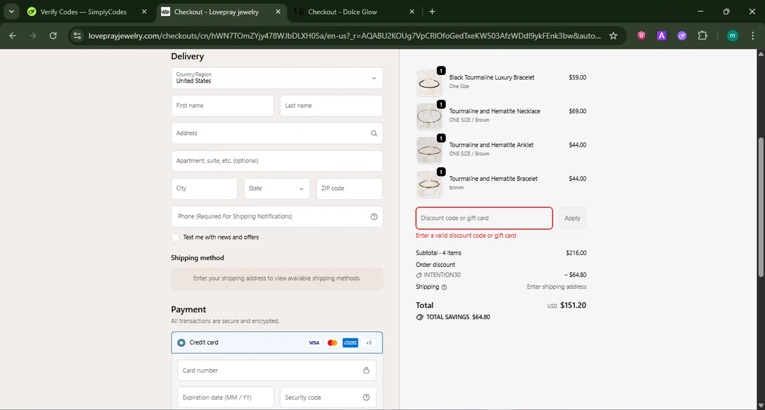Click the First name field
The width and height of the screenshot is (765, 410).
[222, 106]
